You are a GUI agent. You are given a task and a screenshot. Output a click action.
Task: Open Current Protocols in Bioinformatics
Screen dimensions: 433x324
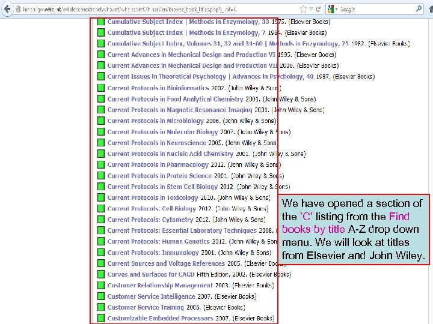[158, 88]
